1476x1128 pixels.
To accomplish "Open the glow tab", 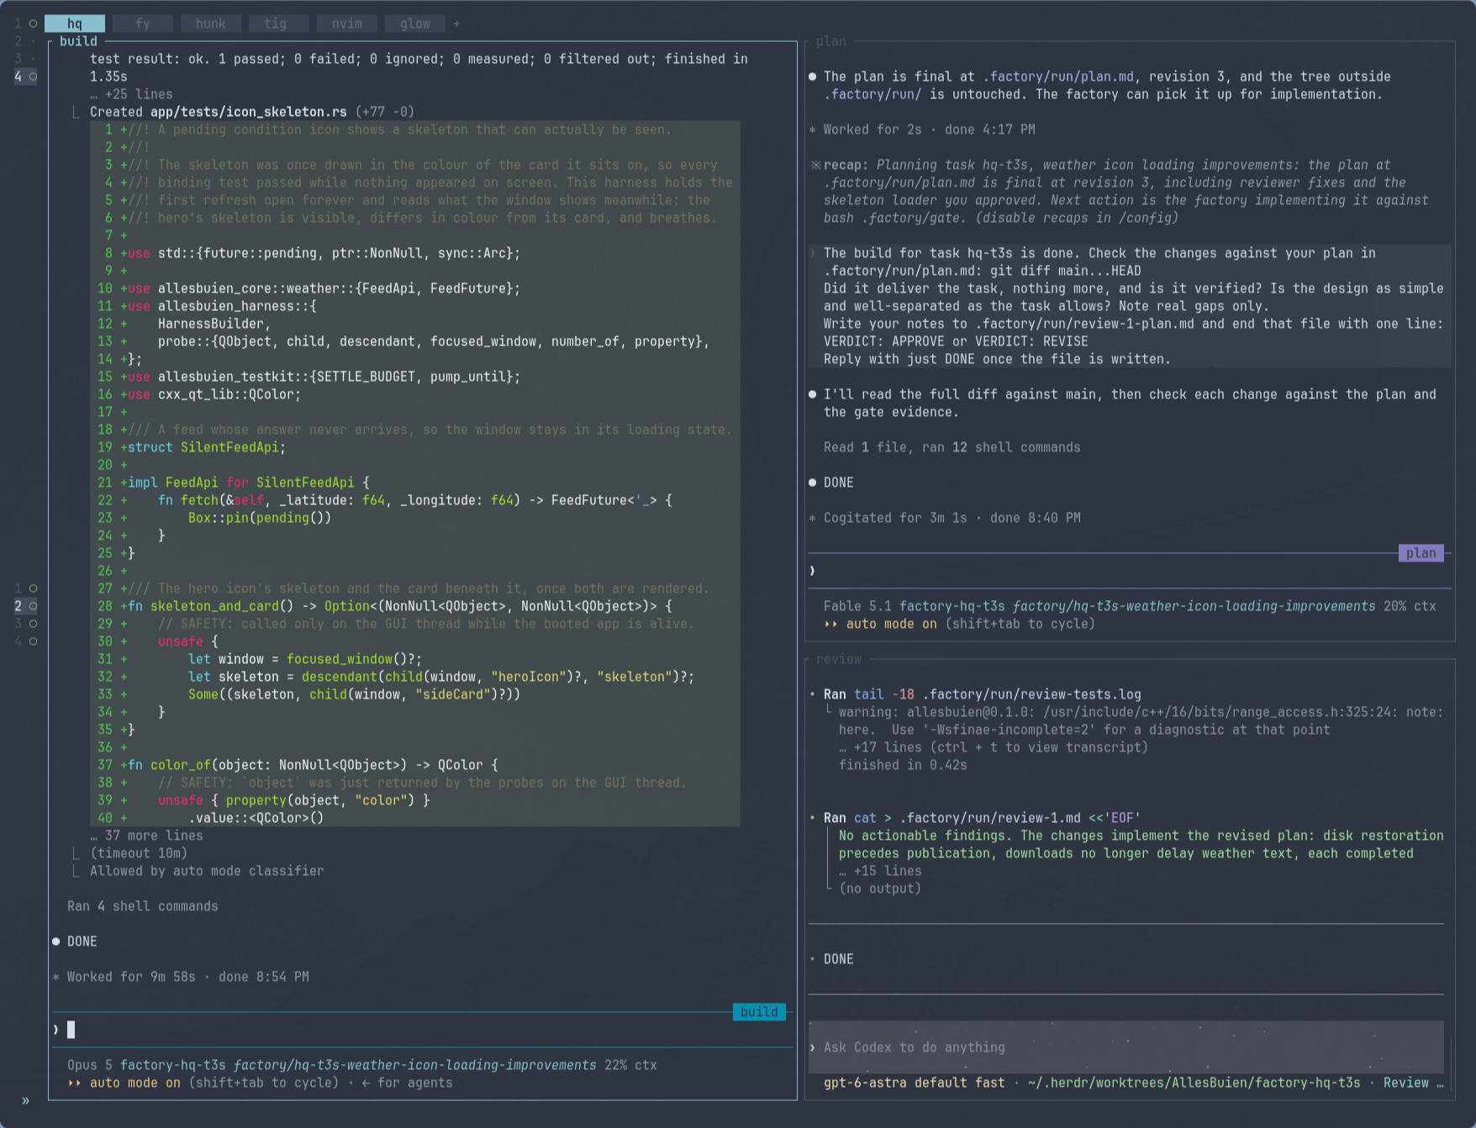I will tap(415, 24).
